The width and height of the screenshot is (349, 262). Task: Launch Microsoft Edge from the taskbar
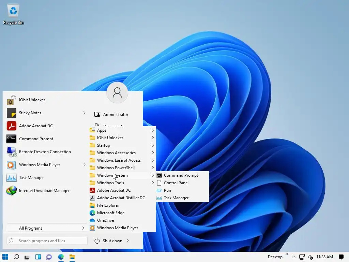click(61, 257)
